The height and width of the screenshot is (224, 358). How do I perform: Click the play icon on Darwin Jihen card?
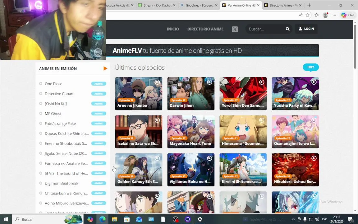[209, 82]
